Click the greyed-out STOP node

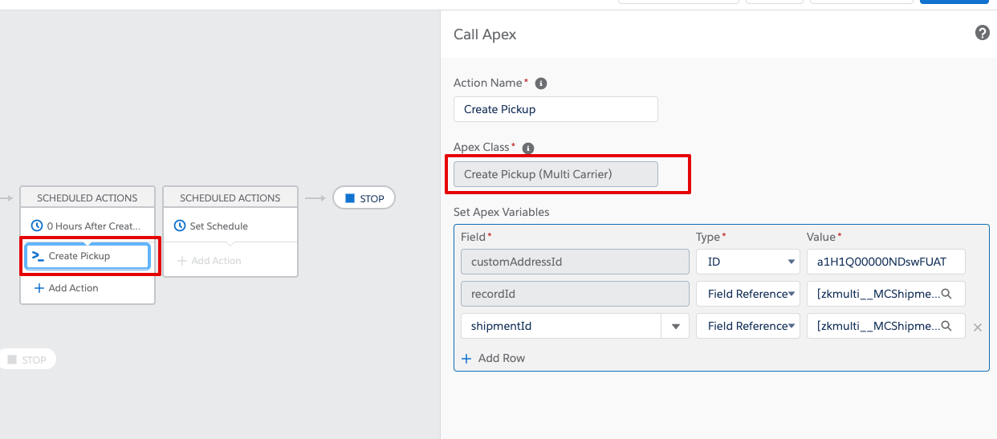(x=26, y=360)
